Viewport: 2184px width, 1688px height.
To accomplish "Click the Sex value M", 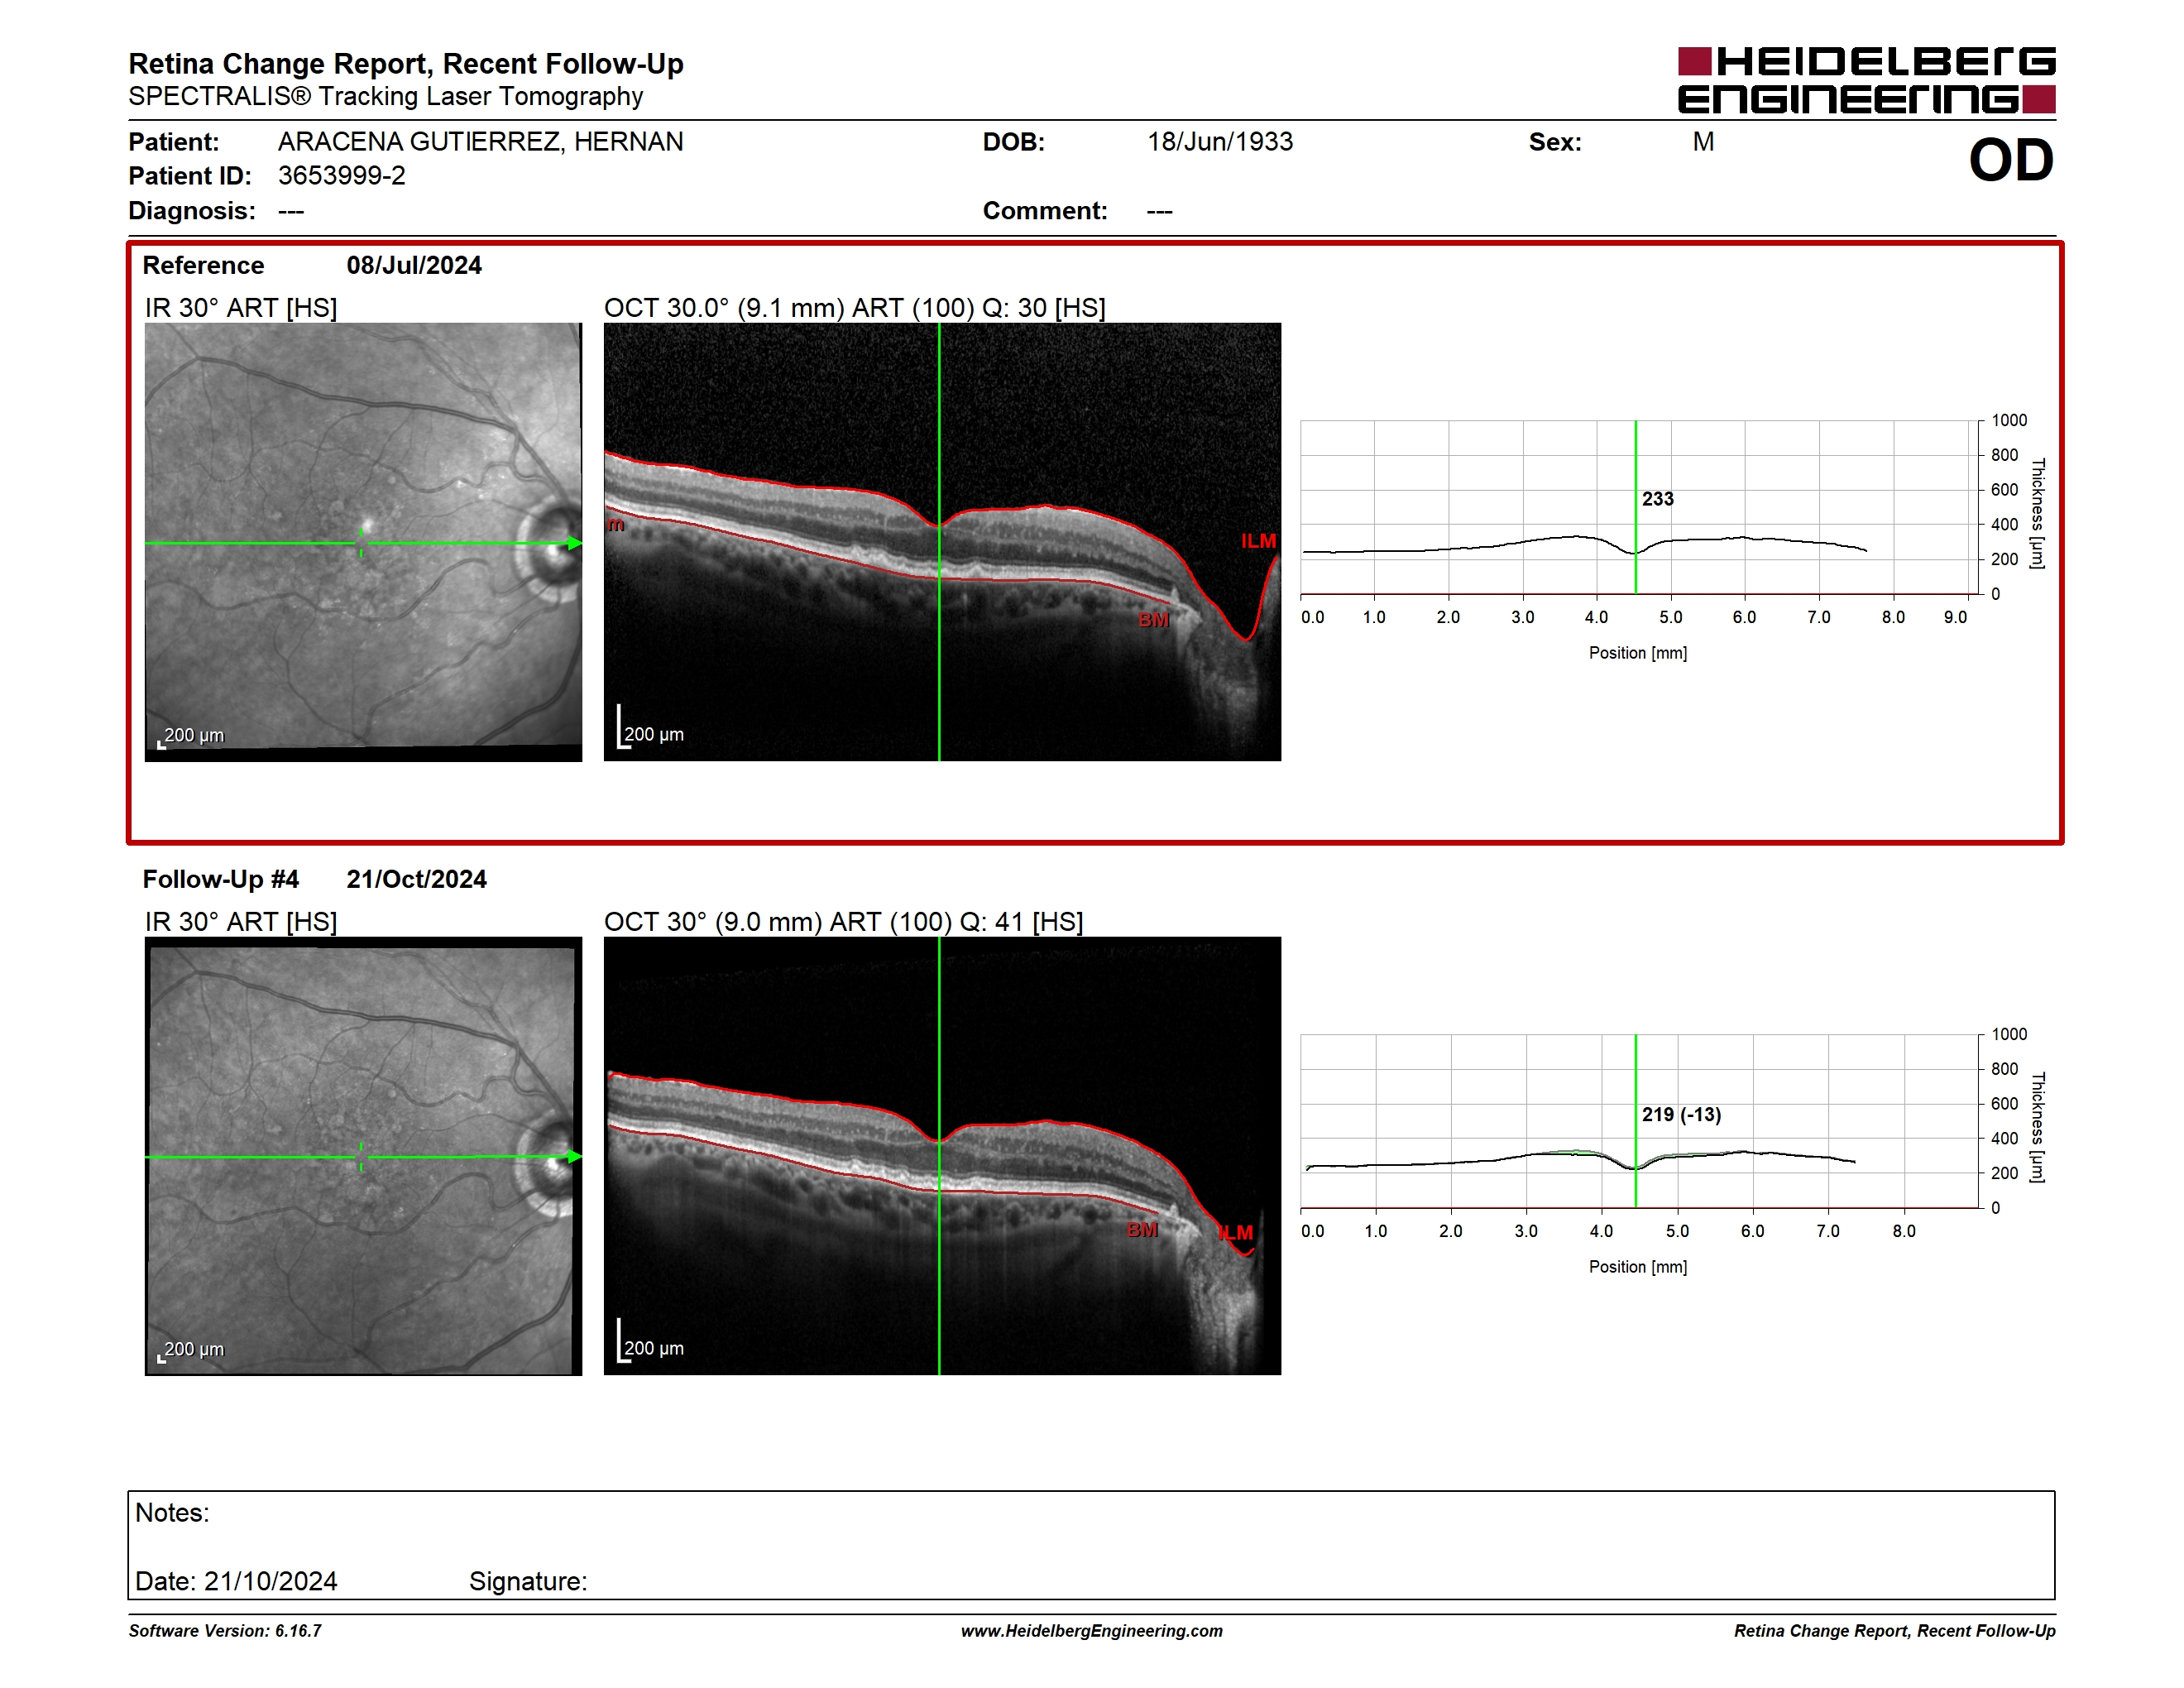I will coord(1704,142).
